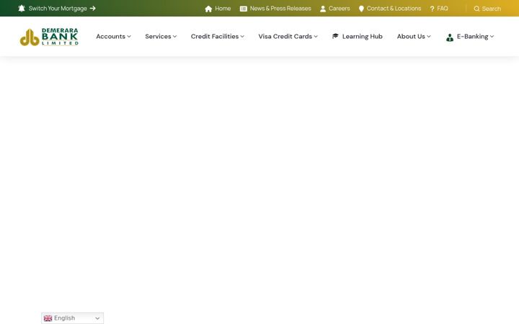Click the Home house icon
This screenshot has width=519, height=324.
pos(208,9)
